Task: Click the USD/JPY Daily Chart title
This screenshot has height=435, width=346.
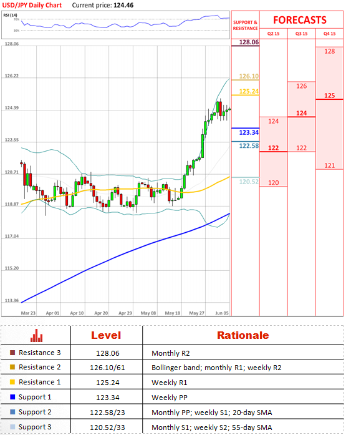Action: coord(32,5)
